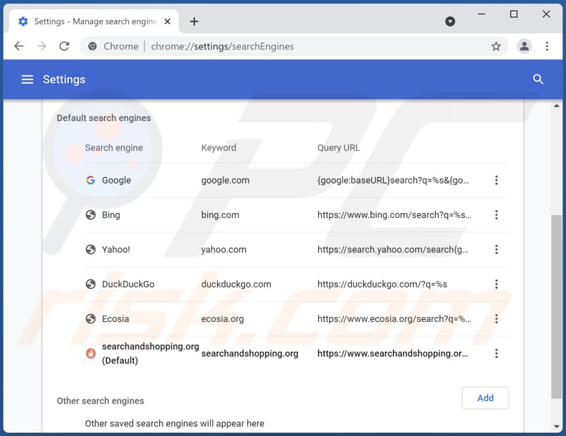The height and width of the screenshot is (436, 566).
Task: Reload the page with the refresh icon
Action: (64, 46)
